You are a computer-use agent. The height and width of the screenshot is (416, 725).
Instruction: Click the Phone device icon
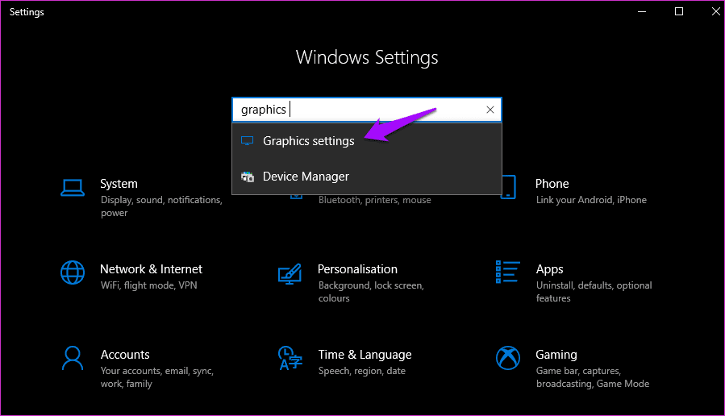pyautogui.click(x=508, y=187)
